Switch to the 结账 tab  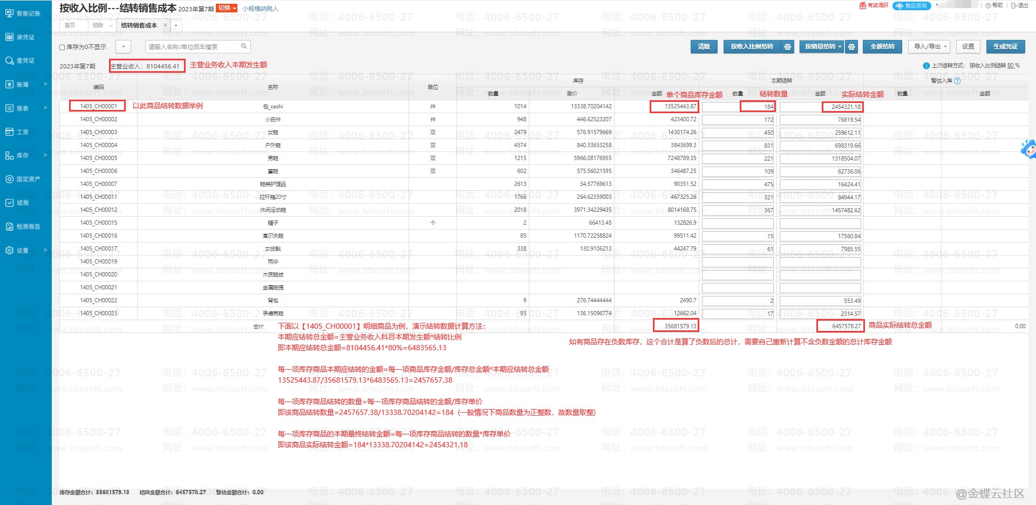click(x=98, y=25)
